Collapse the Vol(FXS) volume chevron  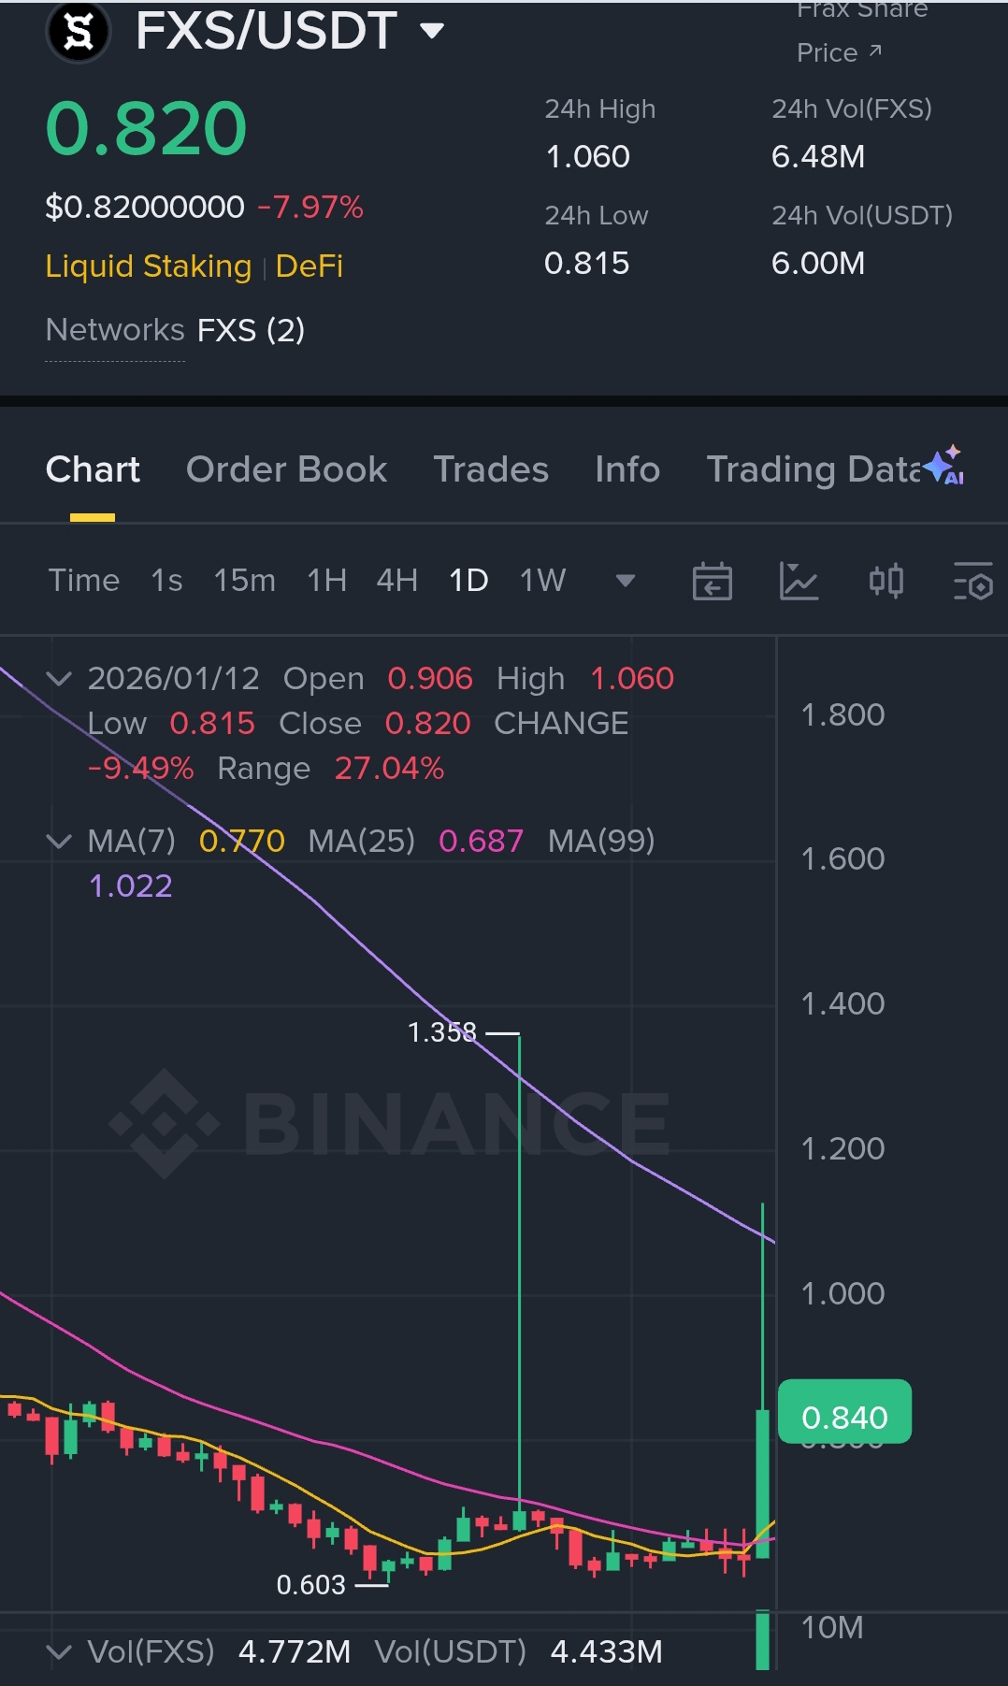click(59, 1652)
